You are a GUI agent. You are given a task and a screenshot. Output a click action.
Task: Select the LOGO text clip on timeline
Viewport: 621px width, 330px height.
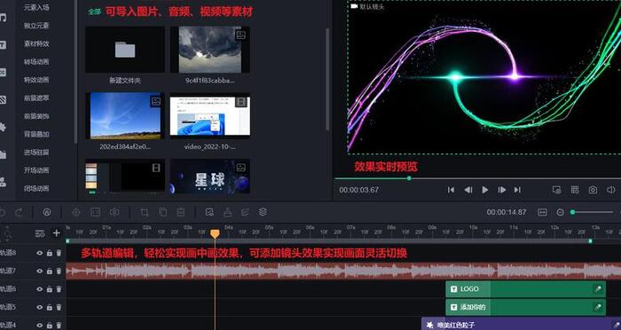pyautogui.click(x=525, y=289)
